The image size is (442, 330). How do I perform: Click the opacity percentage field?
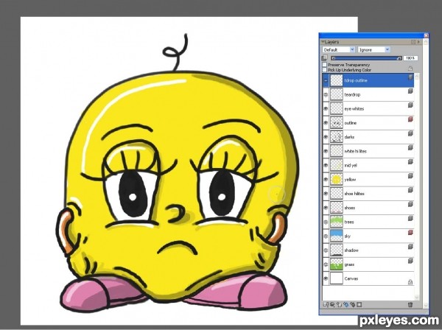[x=410, y=58]
